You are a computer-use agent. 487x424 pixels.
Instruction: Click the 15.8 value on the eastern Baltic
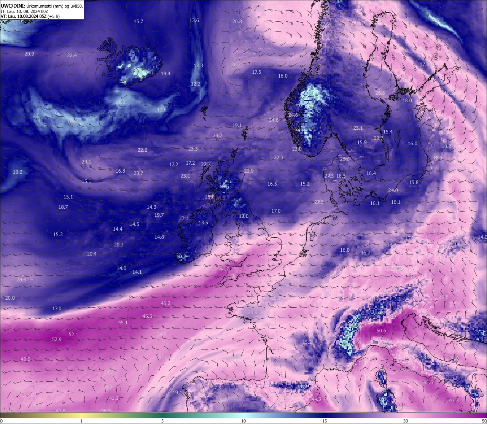(414, 183)
